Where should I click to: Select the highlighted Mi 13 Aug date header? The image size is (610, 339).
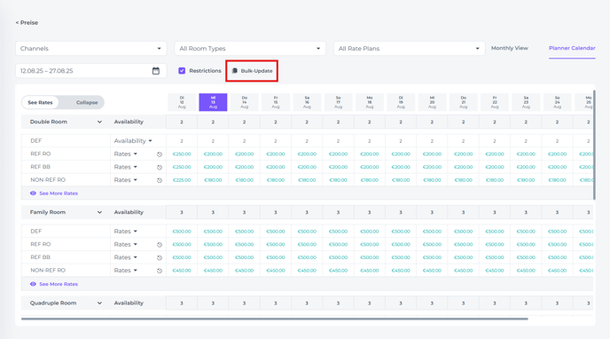click(x=213, y=102)
